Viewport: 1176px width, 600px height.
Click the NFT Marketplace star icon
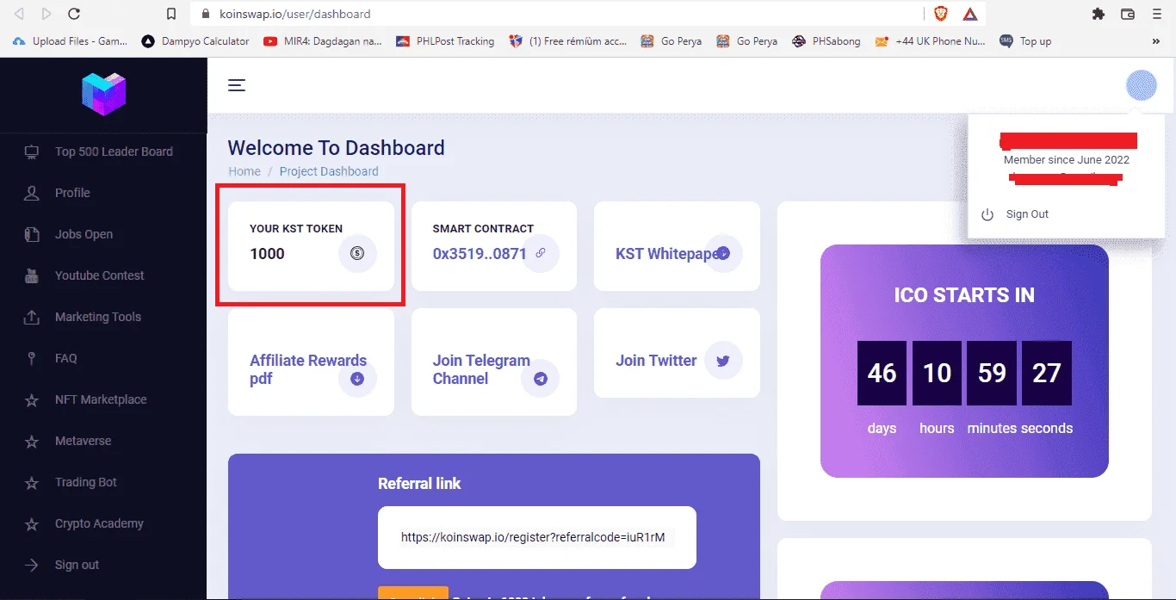[x=32, y=400]
